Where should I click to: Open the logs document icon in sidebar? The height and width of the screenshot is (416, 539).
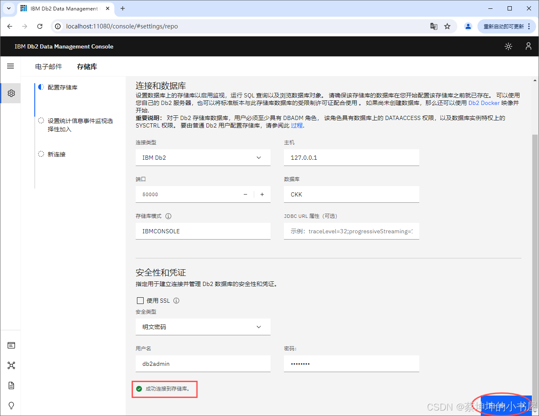(10, 385)
